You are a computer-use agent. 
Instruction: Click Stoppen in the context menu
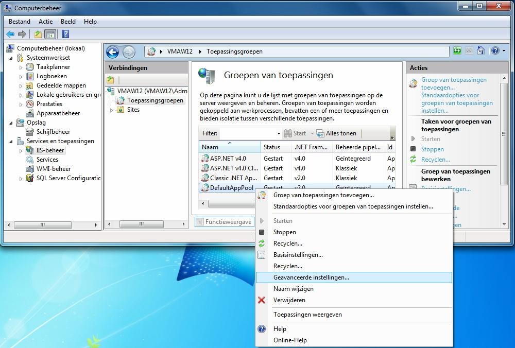click(354, 232)
